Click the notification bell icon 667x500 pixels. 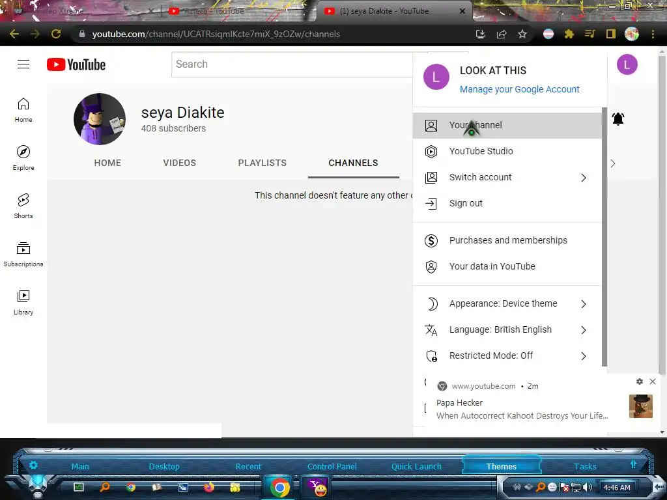[618, 118]
